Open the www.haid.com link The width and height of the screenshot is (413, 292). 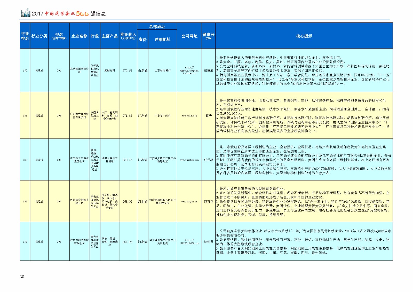coord(189,116)
